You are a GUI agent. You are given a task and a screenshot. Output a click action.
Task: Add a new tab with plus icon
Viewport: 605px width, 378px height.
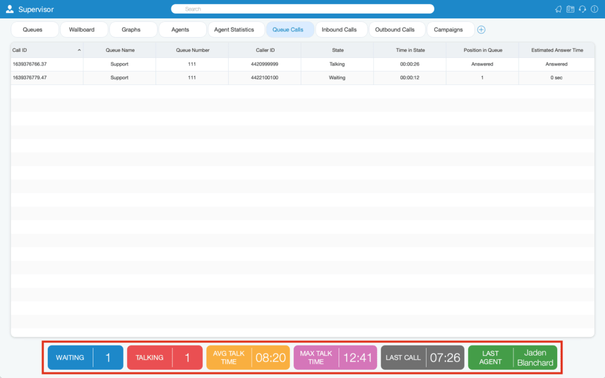(481, 30)
